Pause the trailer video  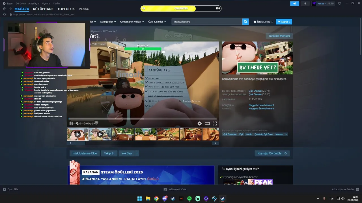pyautogui.click(x=71, y=123)
